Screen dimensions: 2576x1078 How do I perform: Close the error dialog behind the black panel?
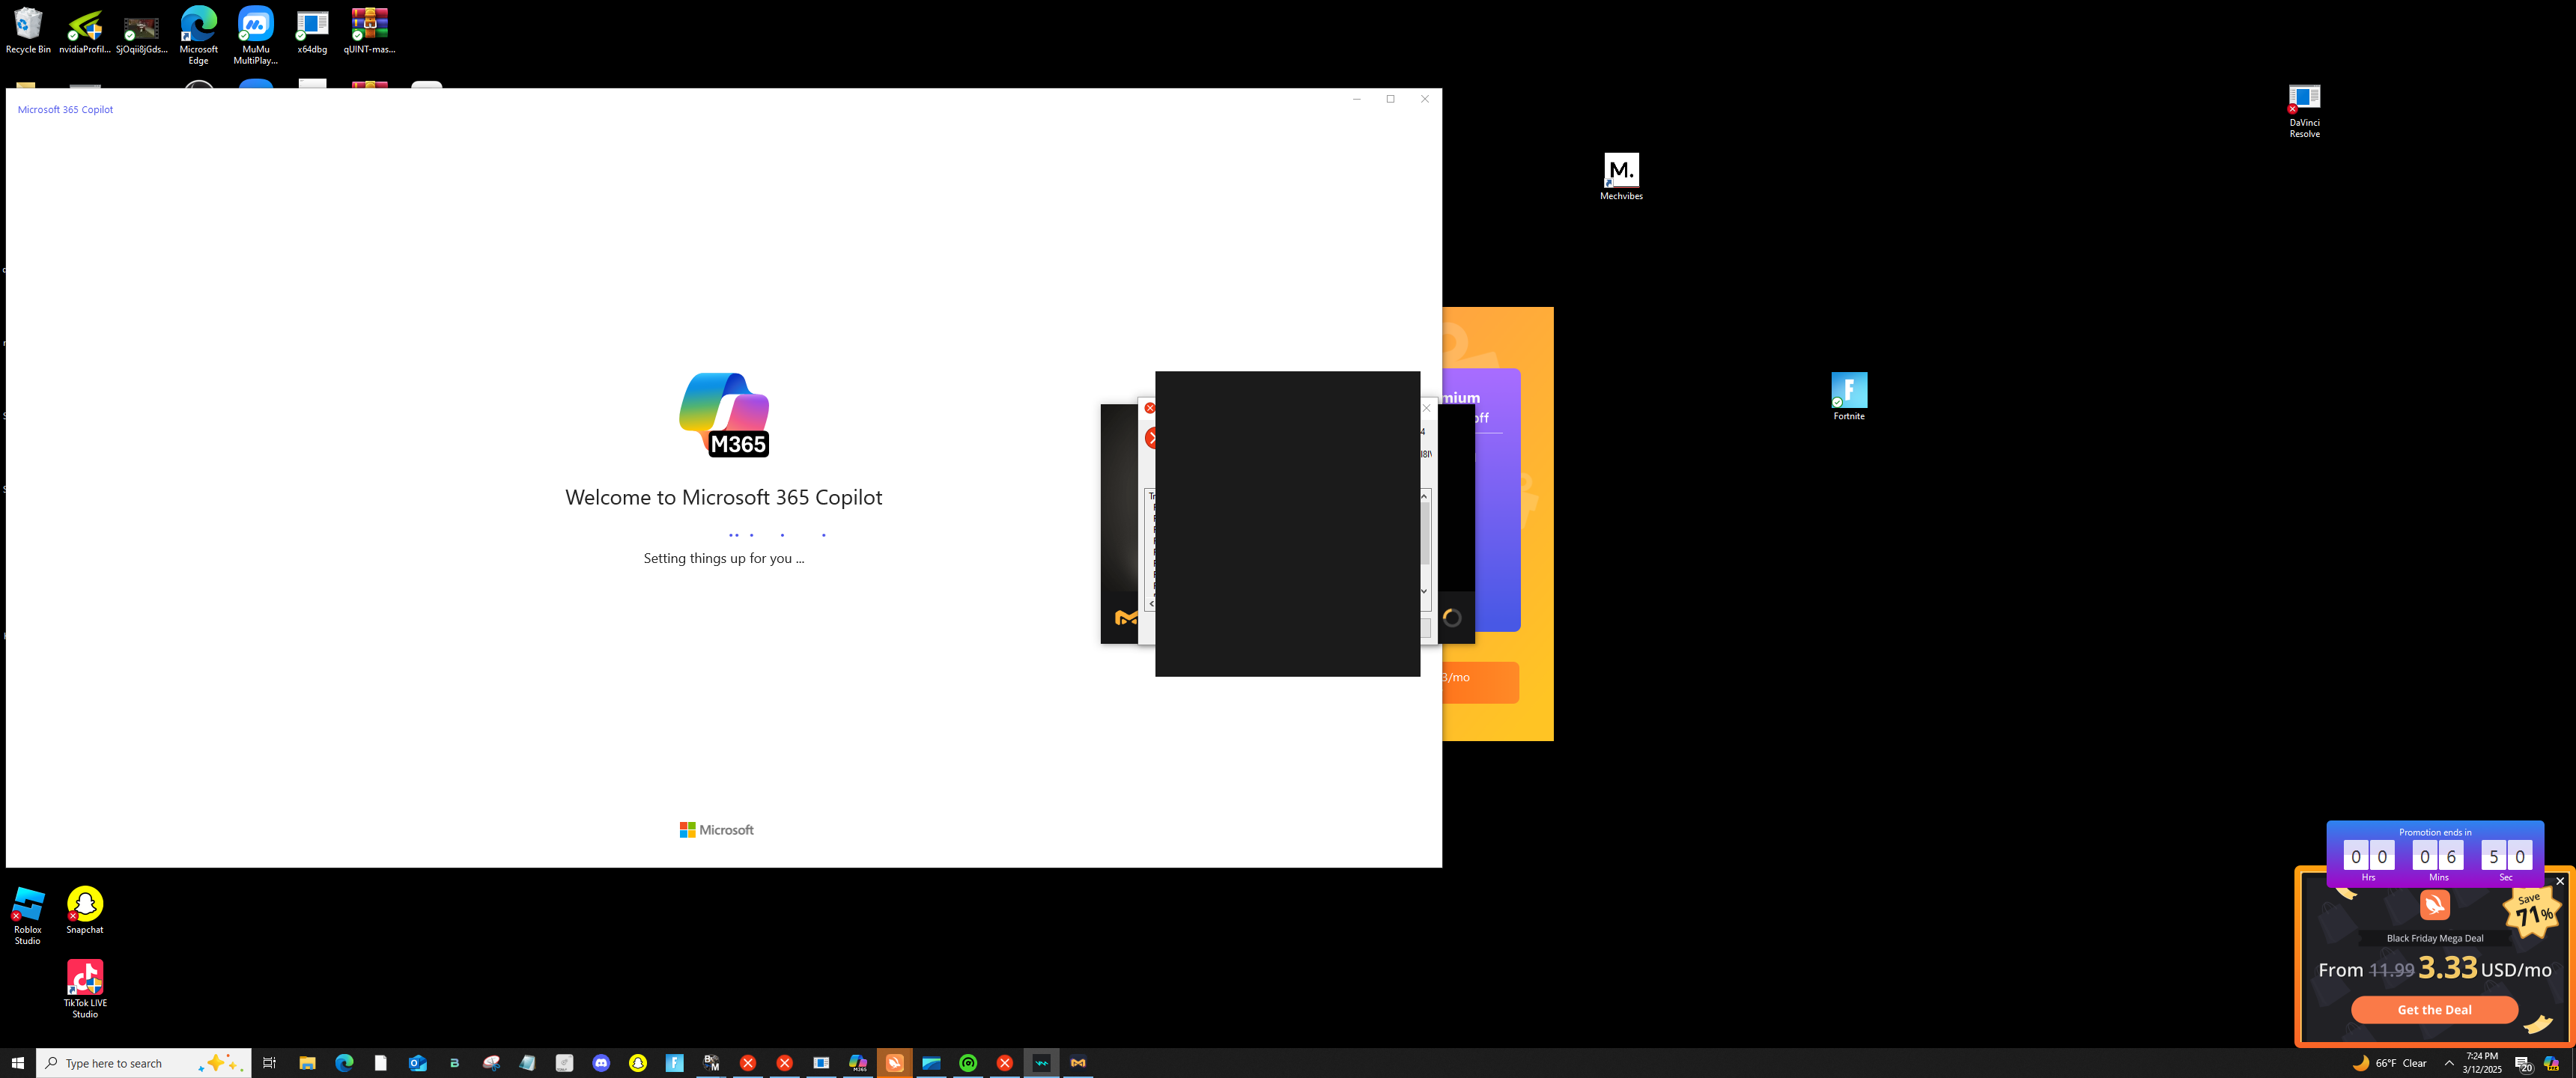click(x=1427, y=408)
